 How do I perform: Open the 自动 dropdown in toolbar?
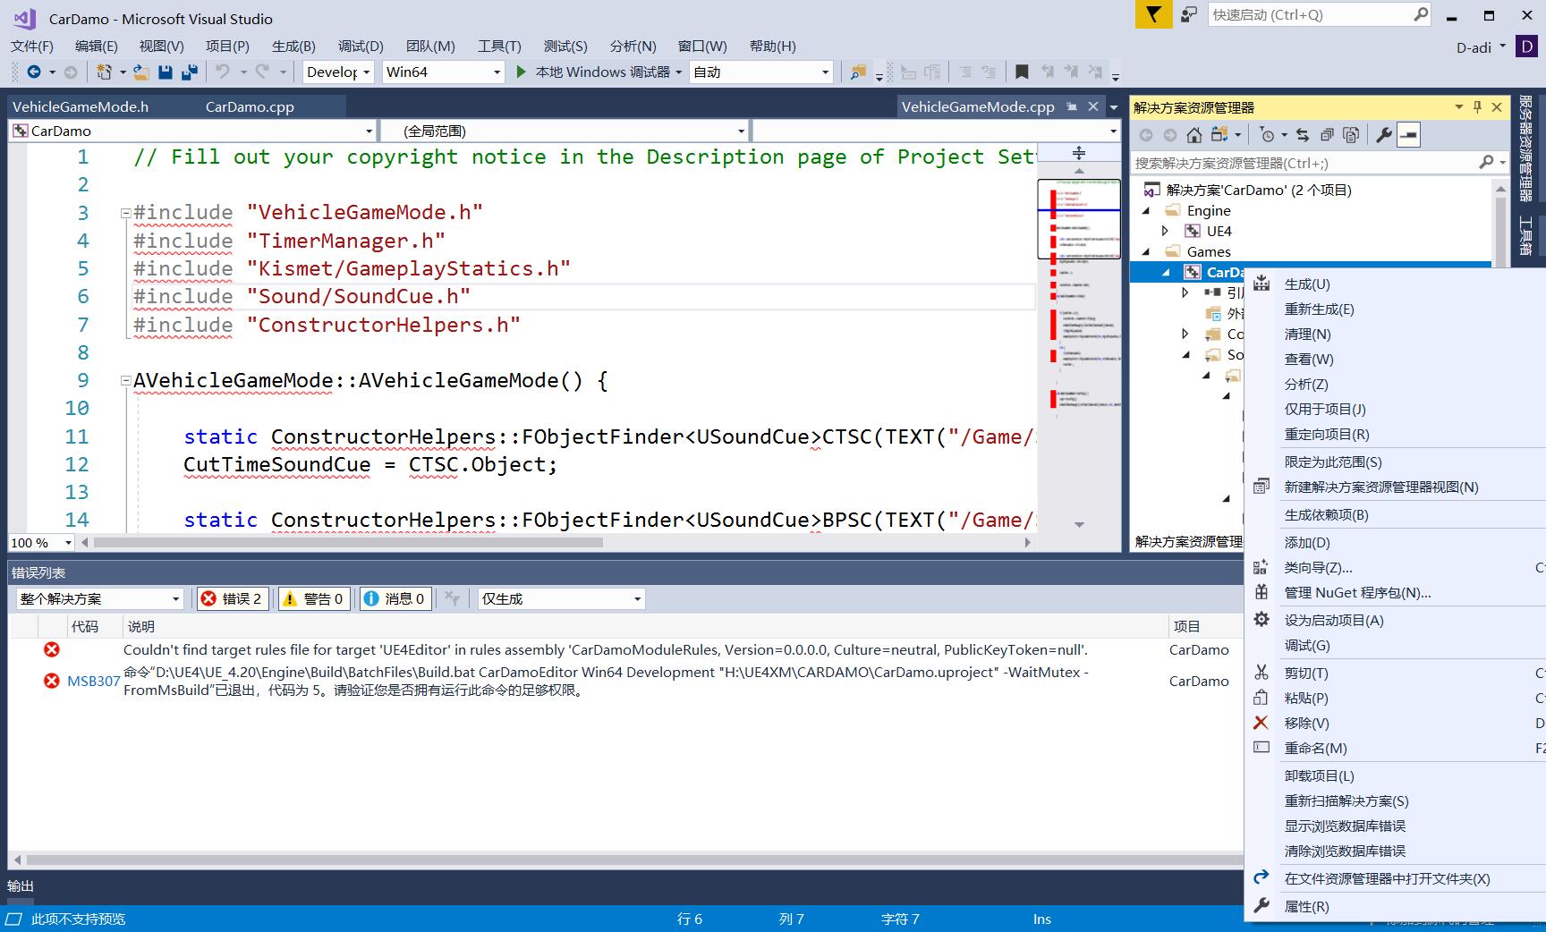pyautogui.click(x=762, y=72)
